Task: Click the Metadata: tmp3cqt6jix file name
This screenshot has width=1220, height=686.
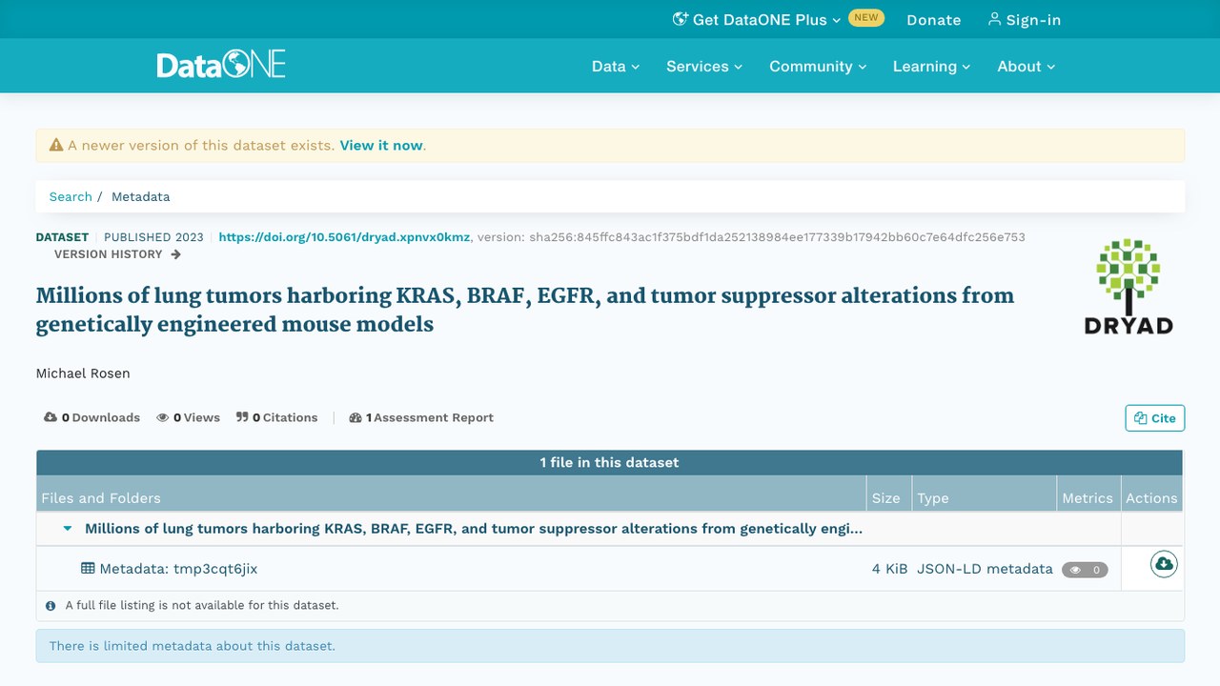Action: click(x=178, y=569)
